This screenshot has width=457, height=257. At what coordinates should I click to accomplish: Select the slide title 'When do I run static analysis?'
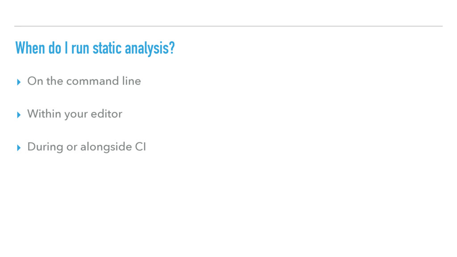pos(95,48)
